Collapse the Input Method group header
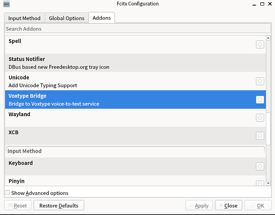This screenshot has height=215, width=275. tap(135, 151)
